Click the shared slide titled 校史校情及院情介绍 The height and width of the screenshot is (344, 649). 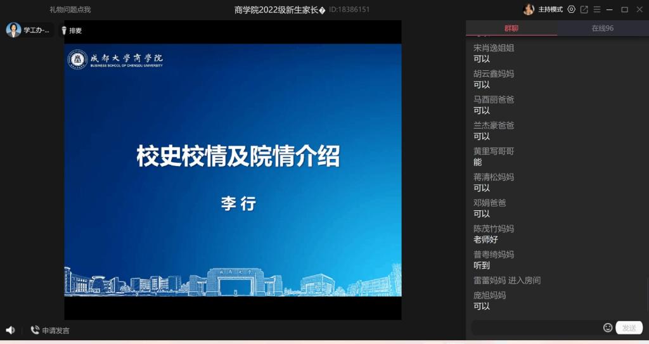click(x=233, y=170)
